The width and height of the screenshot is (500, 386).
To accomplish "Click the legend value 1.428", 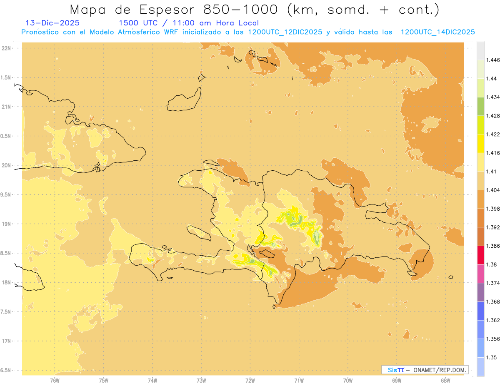I will point(493,116).
